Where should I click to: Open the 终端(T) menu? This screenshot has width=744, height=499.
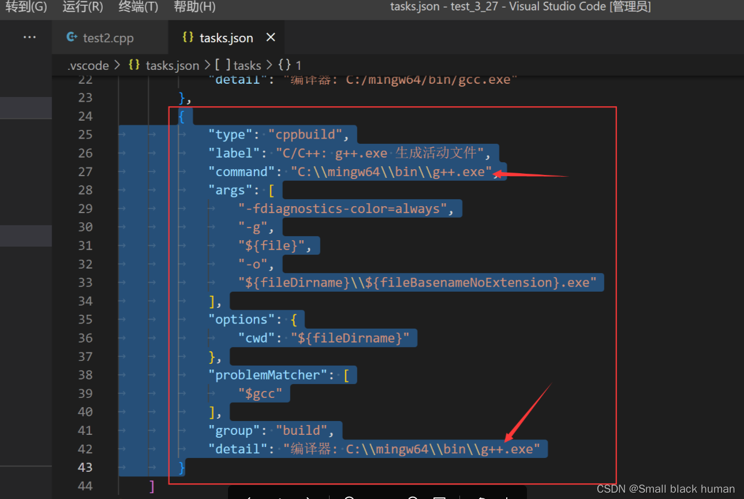pyautogui.click(x=139, y=7)
